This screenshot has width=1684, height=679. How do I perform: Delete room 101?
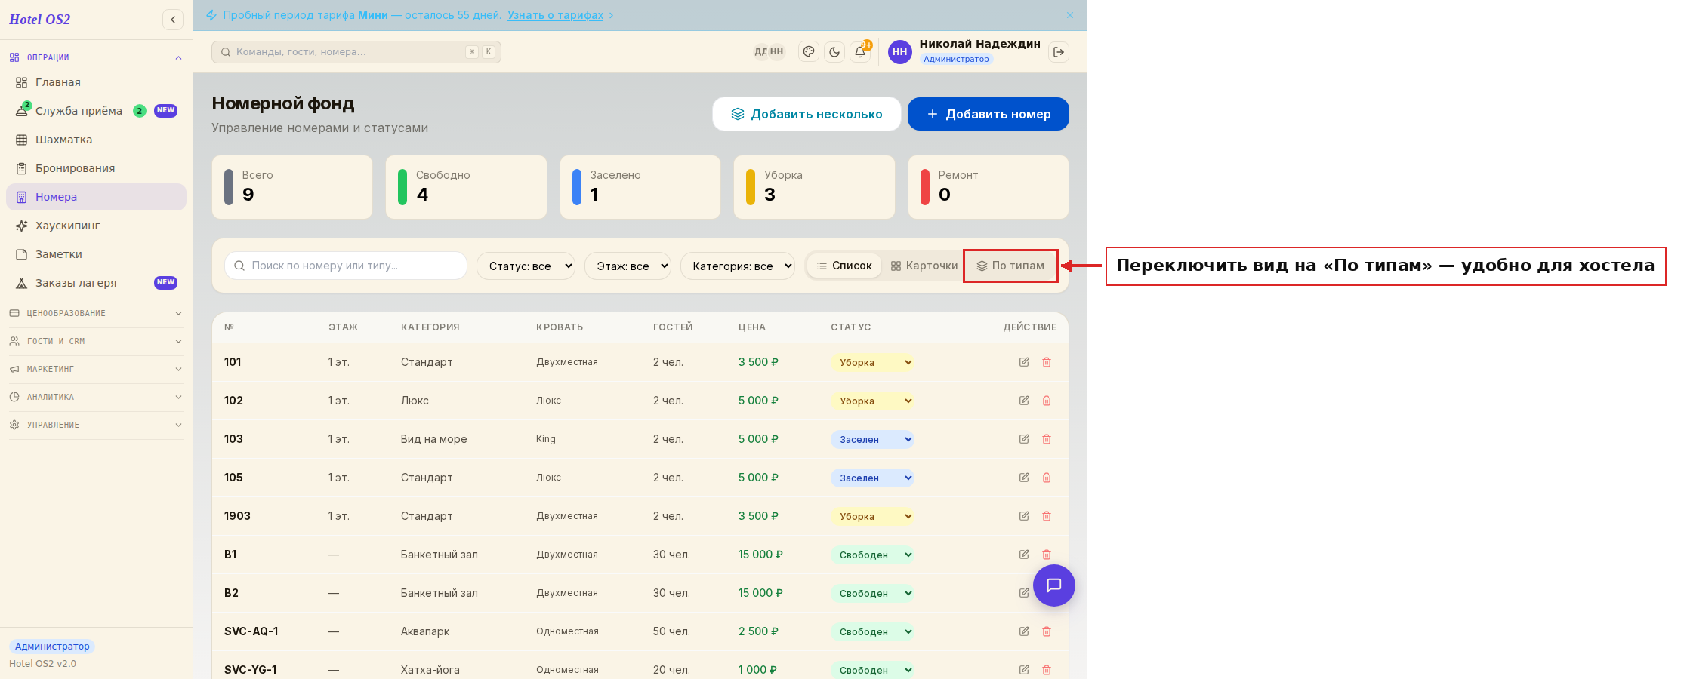coord(1047,362)
